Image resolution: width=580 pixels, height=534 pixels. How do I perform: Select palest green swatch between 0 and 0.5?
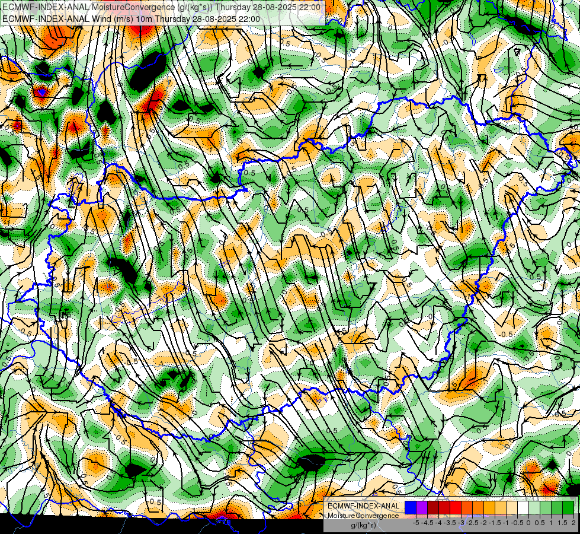[x=534, y=508]
